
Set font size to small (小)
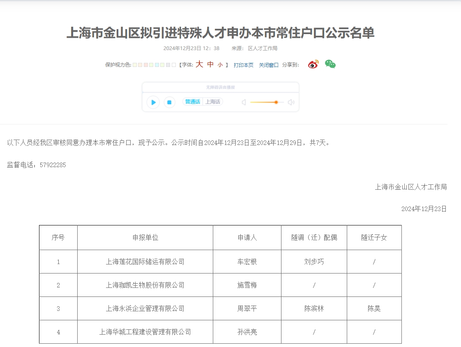(x=220, y=65)
